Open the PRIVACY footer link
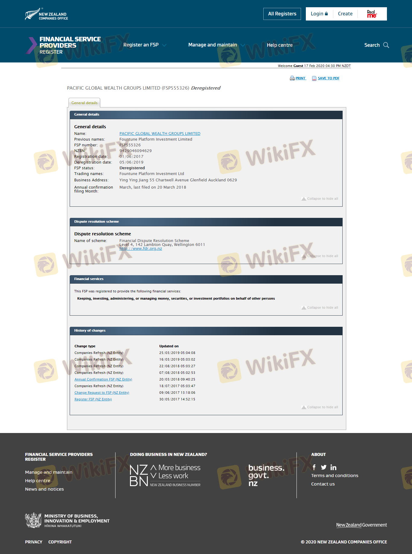Viewport: 412px width, 554px height. click(33, 542)
